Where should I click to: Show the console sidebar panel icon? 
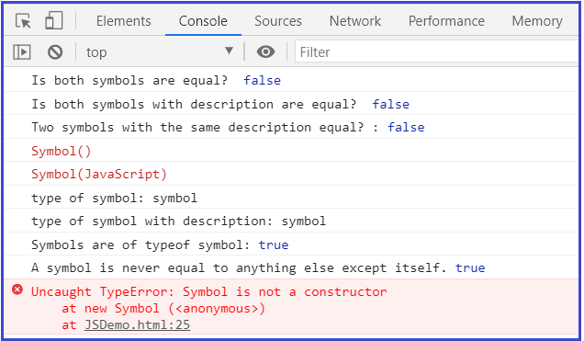22,51
